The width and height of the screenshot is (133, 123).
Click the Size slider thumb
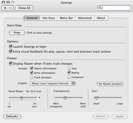pos(97,98)
